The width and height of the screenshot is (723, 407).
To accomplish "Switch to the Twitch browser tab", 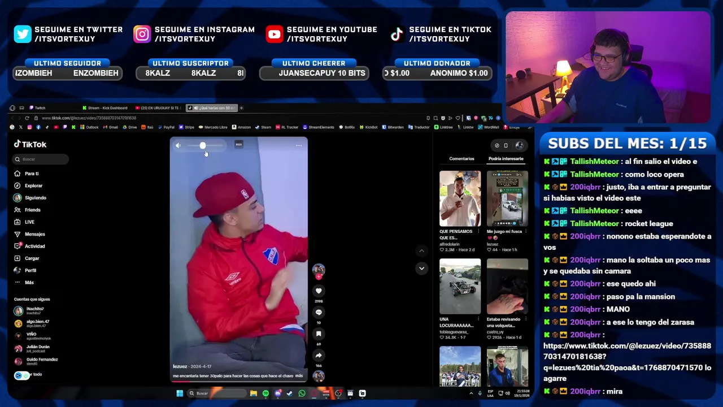I will click(37, 108).
